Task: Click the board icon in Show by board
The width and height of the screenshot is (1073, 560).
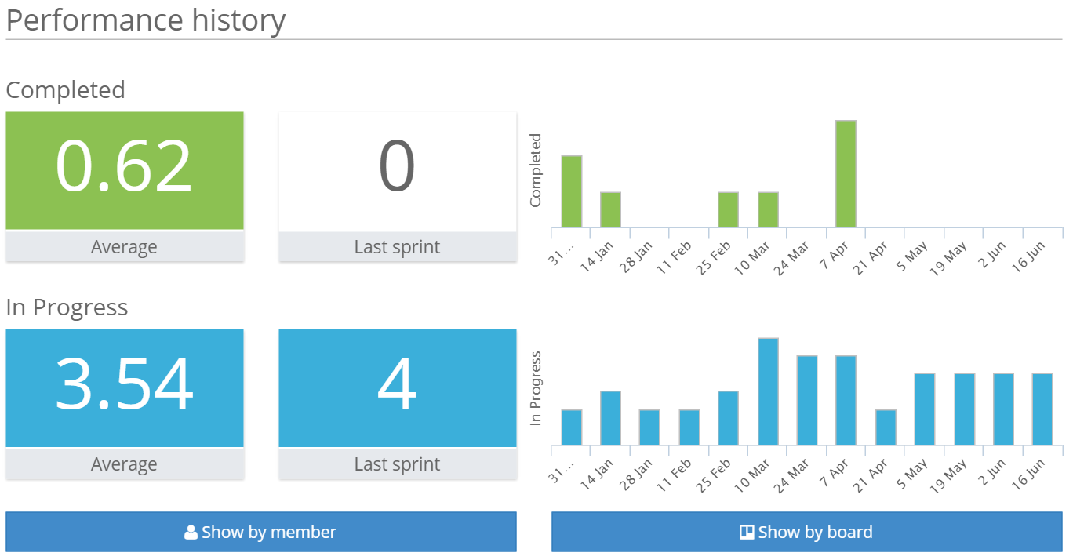Action: [747, 533]
